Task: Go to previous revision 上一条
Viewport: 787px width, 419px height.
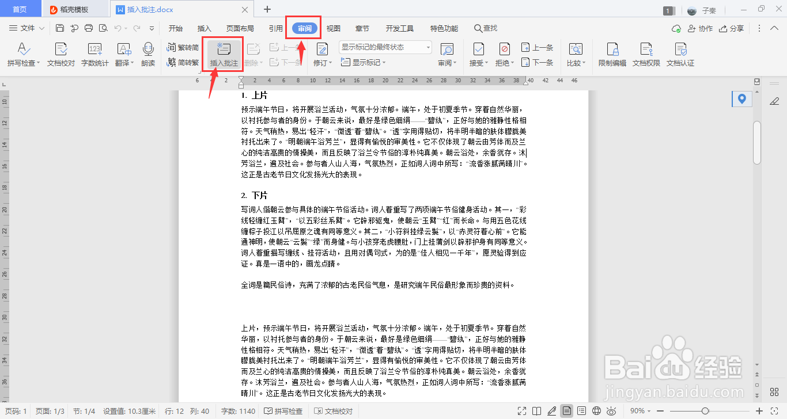Action: coord(537,48)
